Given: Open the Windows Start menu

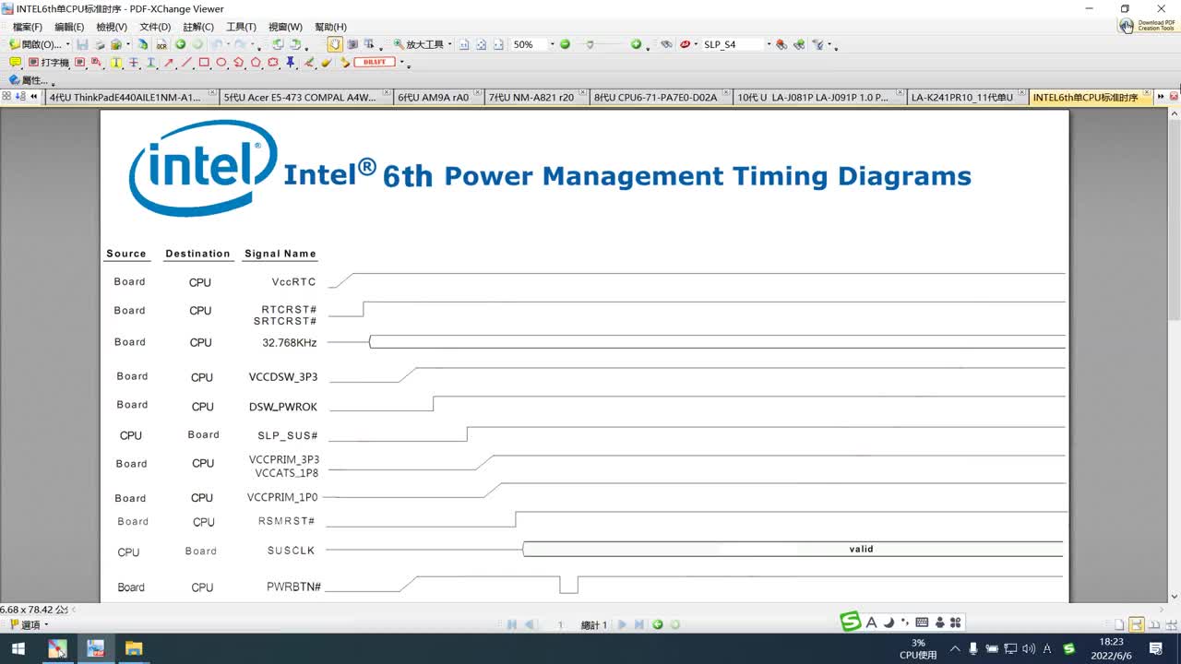Looking at the screenshot, I should pyautogui.click(x=18, y=648).
